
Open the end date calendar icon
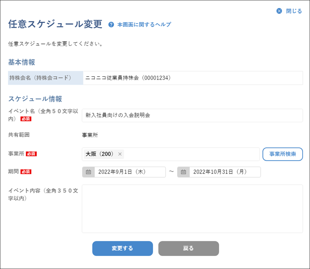pyautogui.click(x=184, y=172)
